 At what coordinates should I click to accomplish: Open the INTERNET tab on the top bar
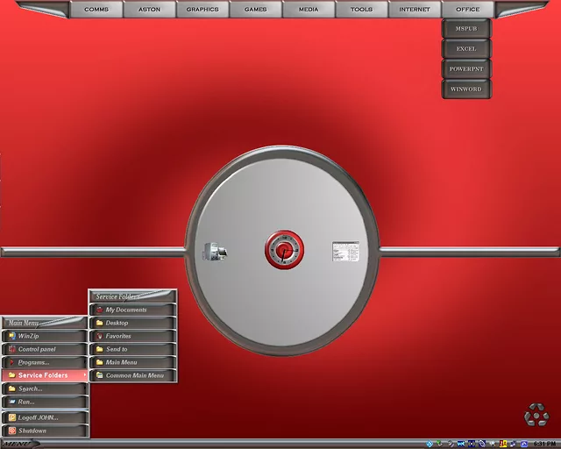[415, 10]
